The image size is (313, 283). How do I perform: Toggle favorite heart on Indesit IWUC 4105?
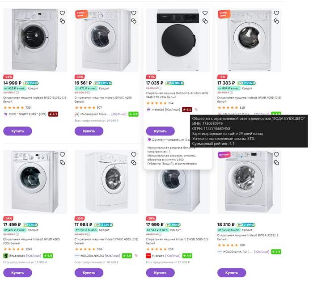(x=134, y=155)
